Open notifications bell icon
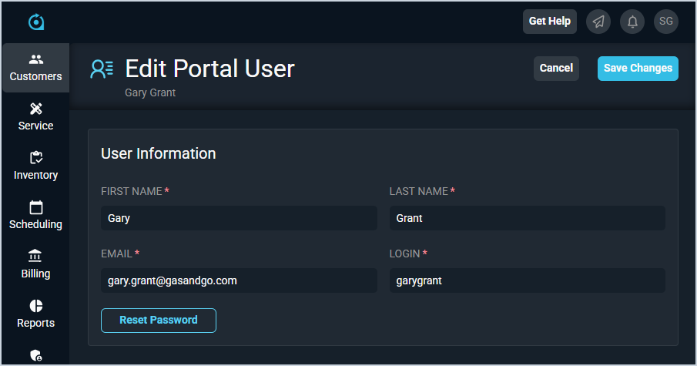Image resolution: width=697 pixels, height=366 pixels. point(632,22)
